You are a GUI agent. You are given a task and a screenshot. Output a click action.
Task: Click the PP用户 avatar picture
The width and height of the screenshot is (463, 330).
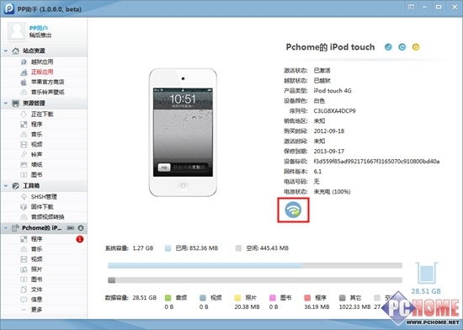[x=17, y=31]
